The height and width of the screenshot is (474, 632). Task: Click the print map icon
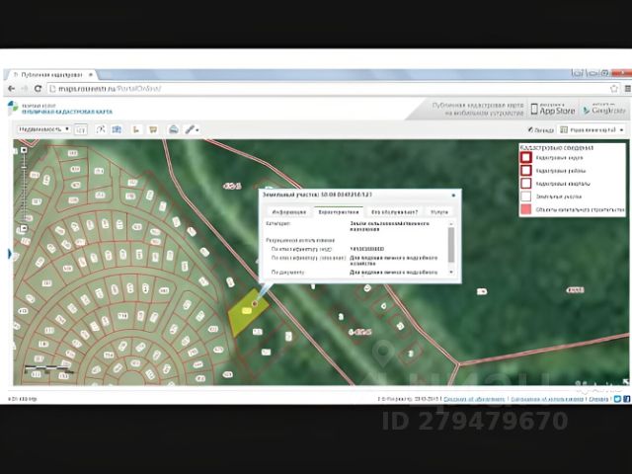point(174,129)
